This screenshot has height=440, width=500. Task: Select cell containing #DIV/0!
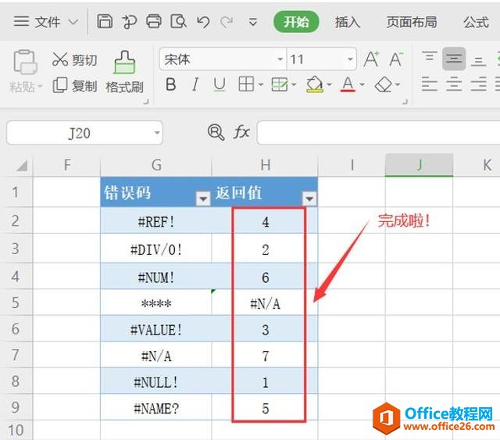(x=156, y=249)
